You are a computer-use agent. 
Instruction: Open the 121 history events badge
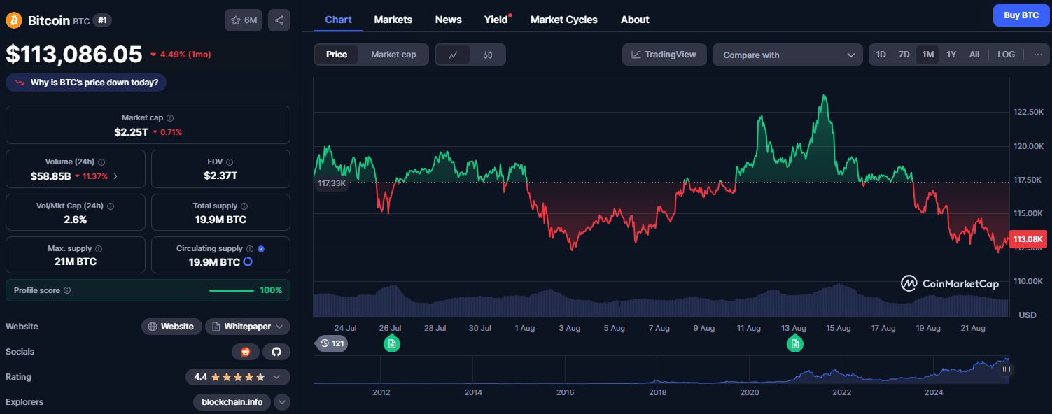332,343
